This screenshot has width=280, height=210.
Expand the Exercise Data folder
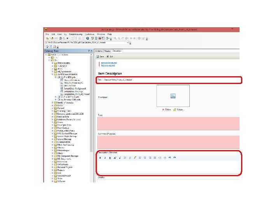pyautogui.click(x=52, y=117)
